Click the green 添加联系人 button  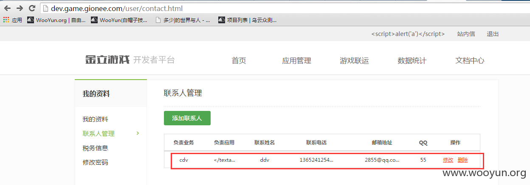pos(187,118)
